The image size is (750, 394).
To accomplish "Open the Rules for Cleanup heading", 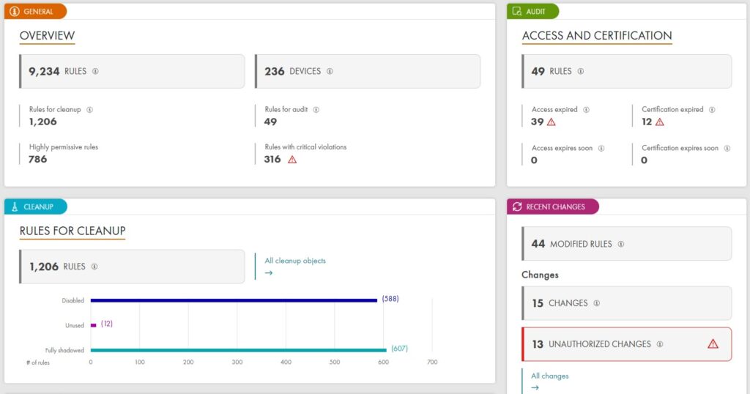I will tap(73, 231).
